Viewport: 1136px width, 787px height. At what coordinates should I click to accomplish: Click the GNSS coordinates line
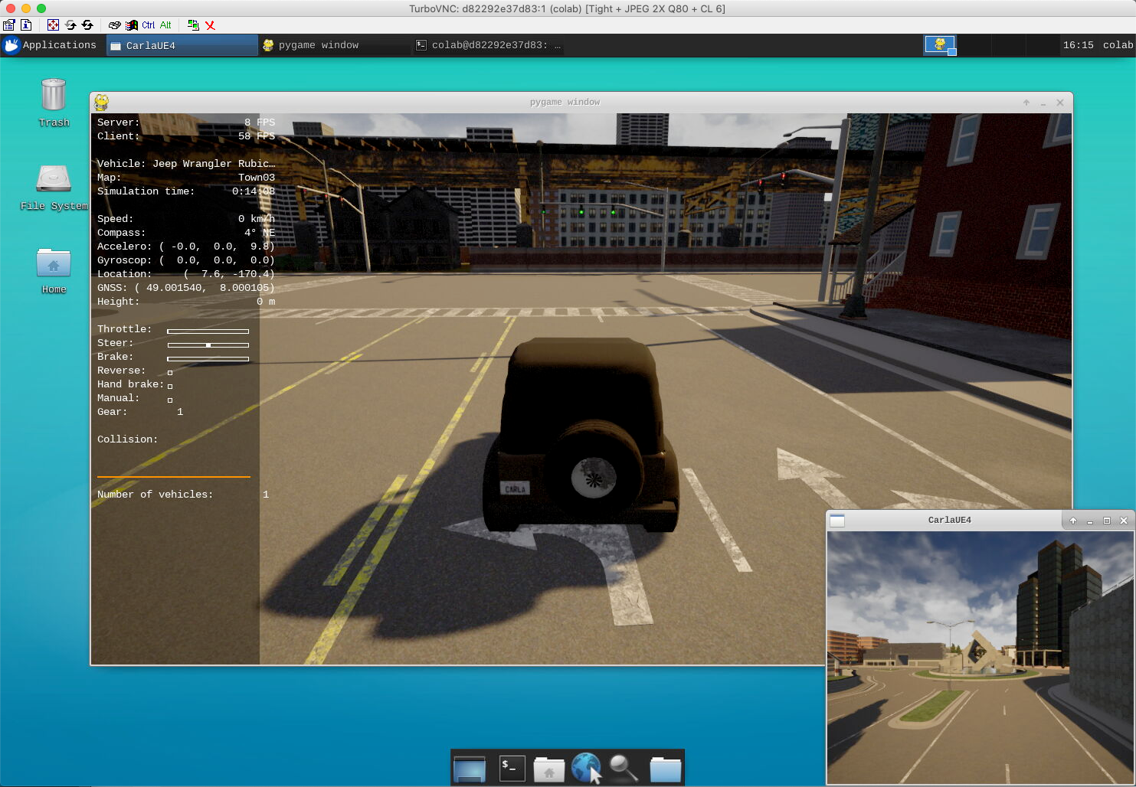[x=186, y=287]
